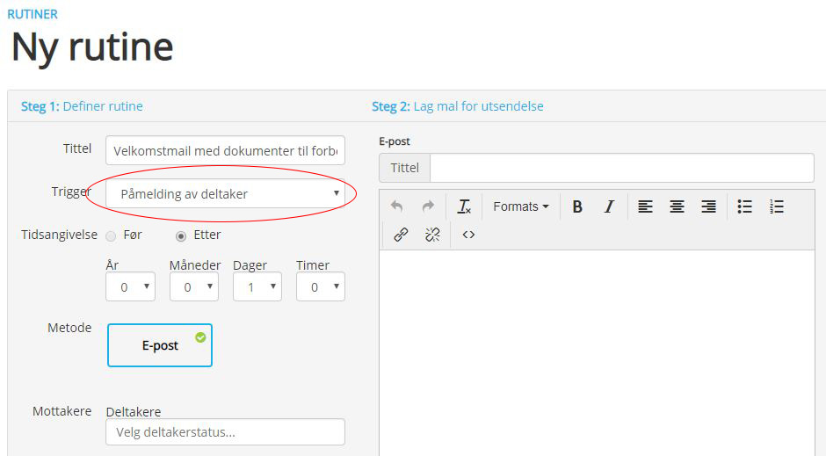Image resolution: width=826 pixels, height=456 pixels.
Task: Click the Velg deltakerstatus field
Action: point(226,431)
